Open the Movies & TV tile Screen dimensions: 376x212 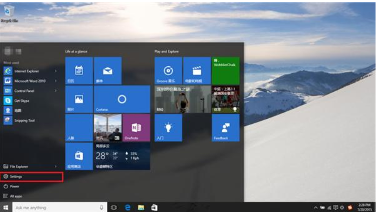(x=197, y=71)
